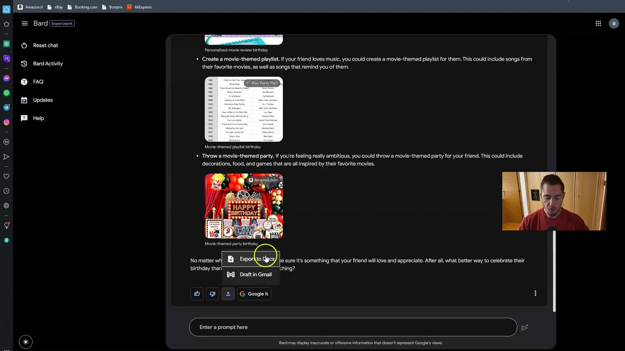Open Instagram in the browser sidebar

pos(7,122)
